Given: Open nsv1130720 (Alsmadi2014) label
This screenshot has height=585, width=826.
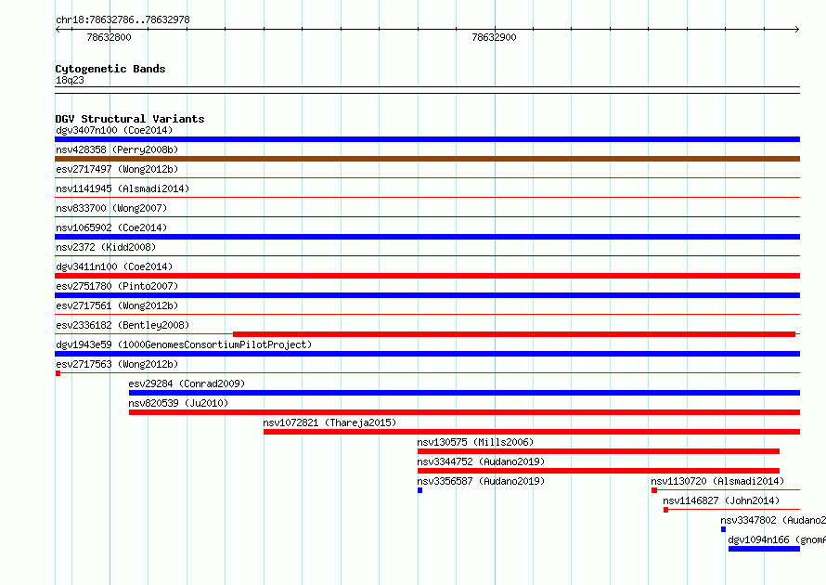Looking at the screenshot, I should pos(717,481).
